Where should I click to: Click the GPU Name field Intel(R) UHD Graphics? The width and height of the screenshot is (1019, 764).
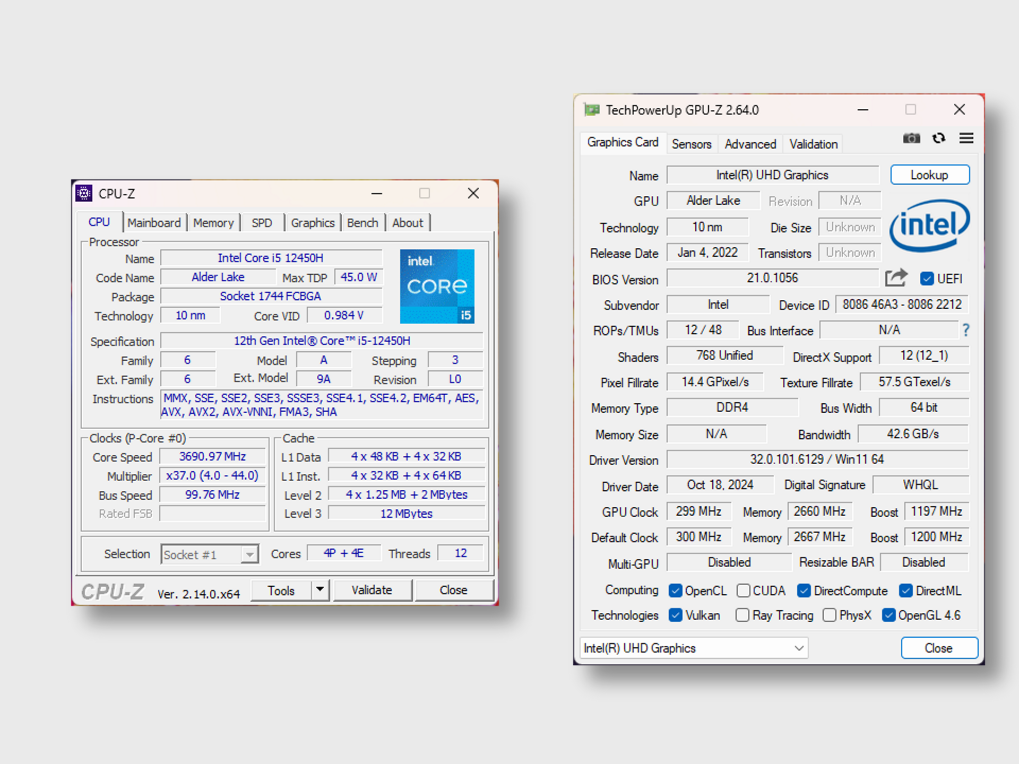[x=773, y=175]
